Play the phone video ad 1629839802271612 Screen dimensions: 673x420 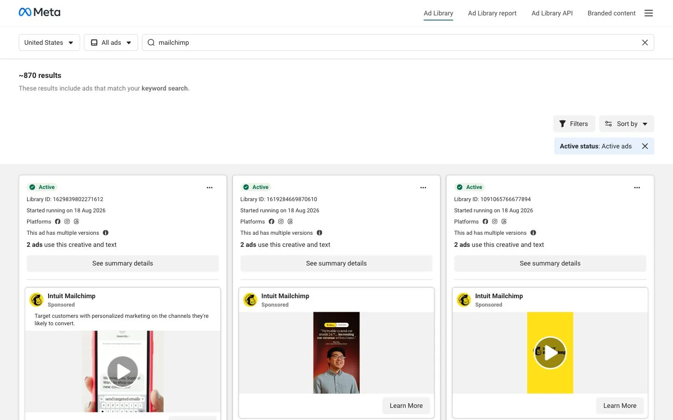click(122, 371)
